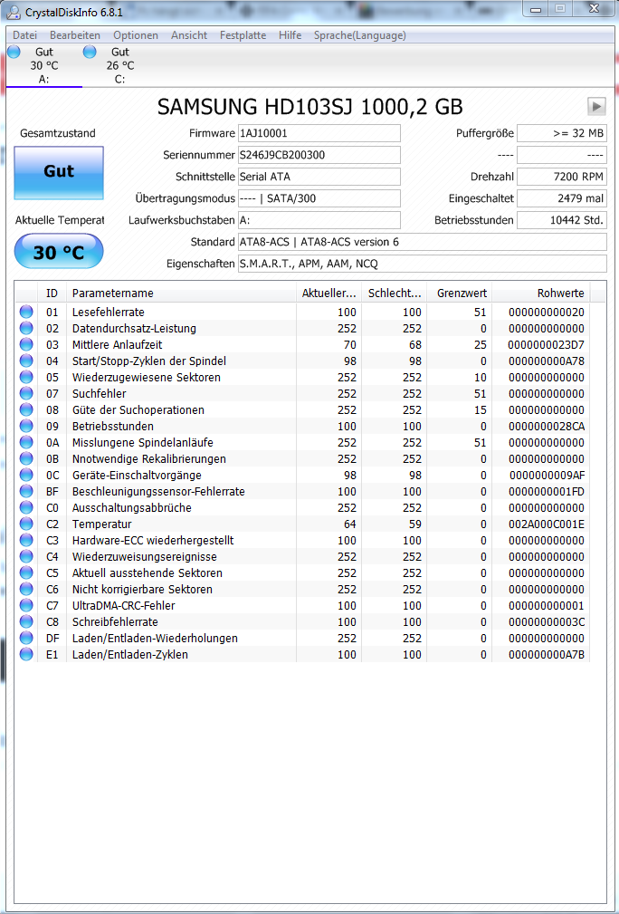Click the Drehzahl value 7200 RPM
Screen dimensions: 619x914
click(562, 177)
